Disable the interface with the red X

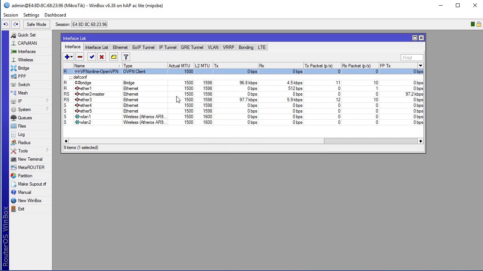pos(102,57)
